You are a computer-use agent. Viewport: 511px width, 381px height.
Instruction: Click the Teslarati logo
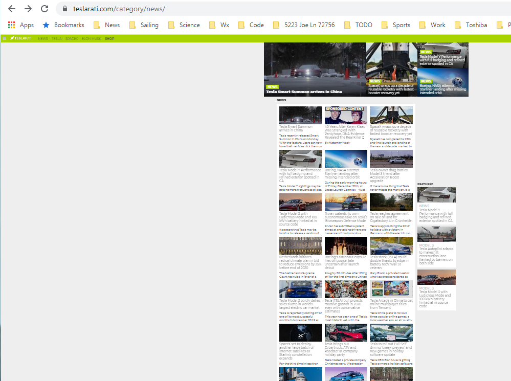click(x=20, y=38)
